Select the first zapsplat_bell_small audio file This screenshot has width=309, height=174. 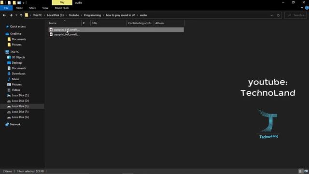tap(116, 29)
